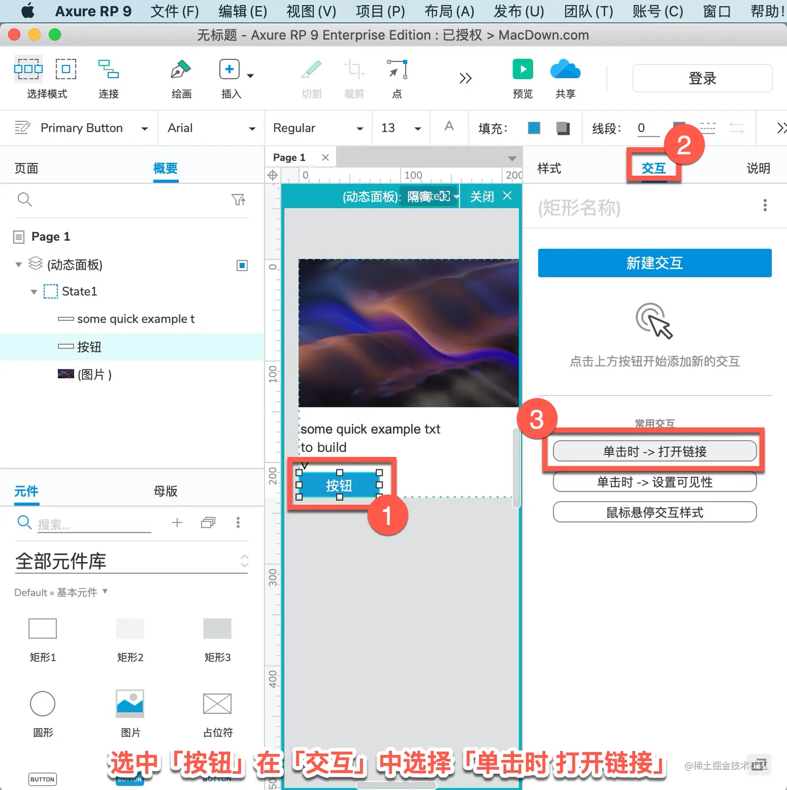Switch to the 交互 interactions tab

tap(653, 168)
